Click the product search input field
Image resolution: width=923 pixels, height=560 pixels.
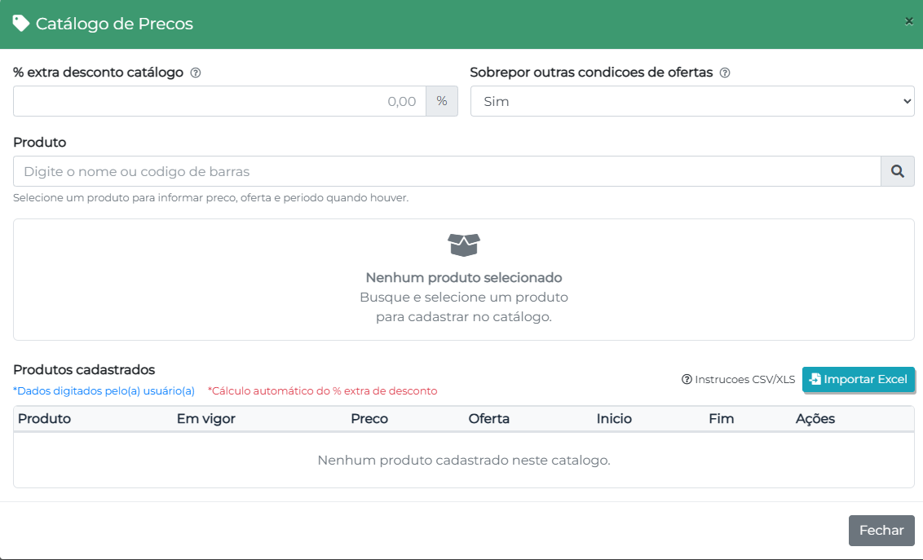pyautogui.click(x=447, y=171)
